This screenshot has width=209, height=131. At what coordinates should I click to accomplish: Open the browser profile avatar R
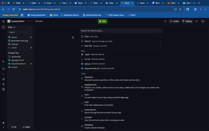(x=200, y=9)
